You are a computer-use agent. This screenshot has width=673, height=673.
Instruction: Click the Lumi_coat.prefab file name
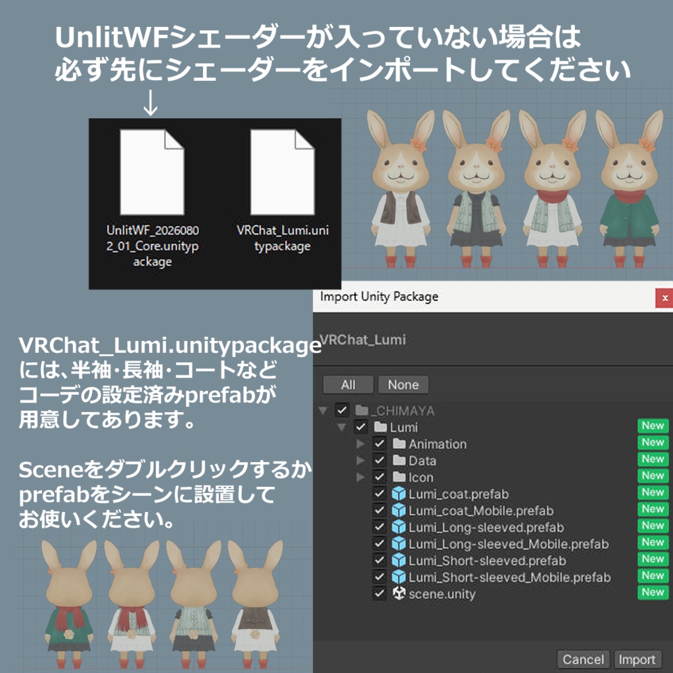[458, 494]
